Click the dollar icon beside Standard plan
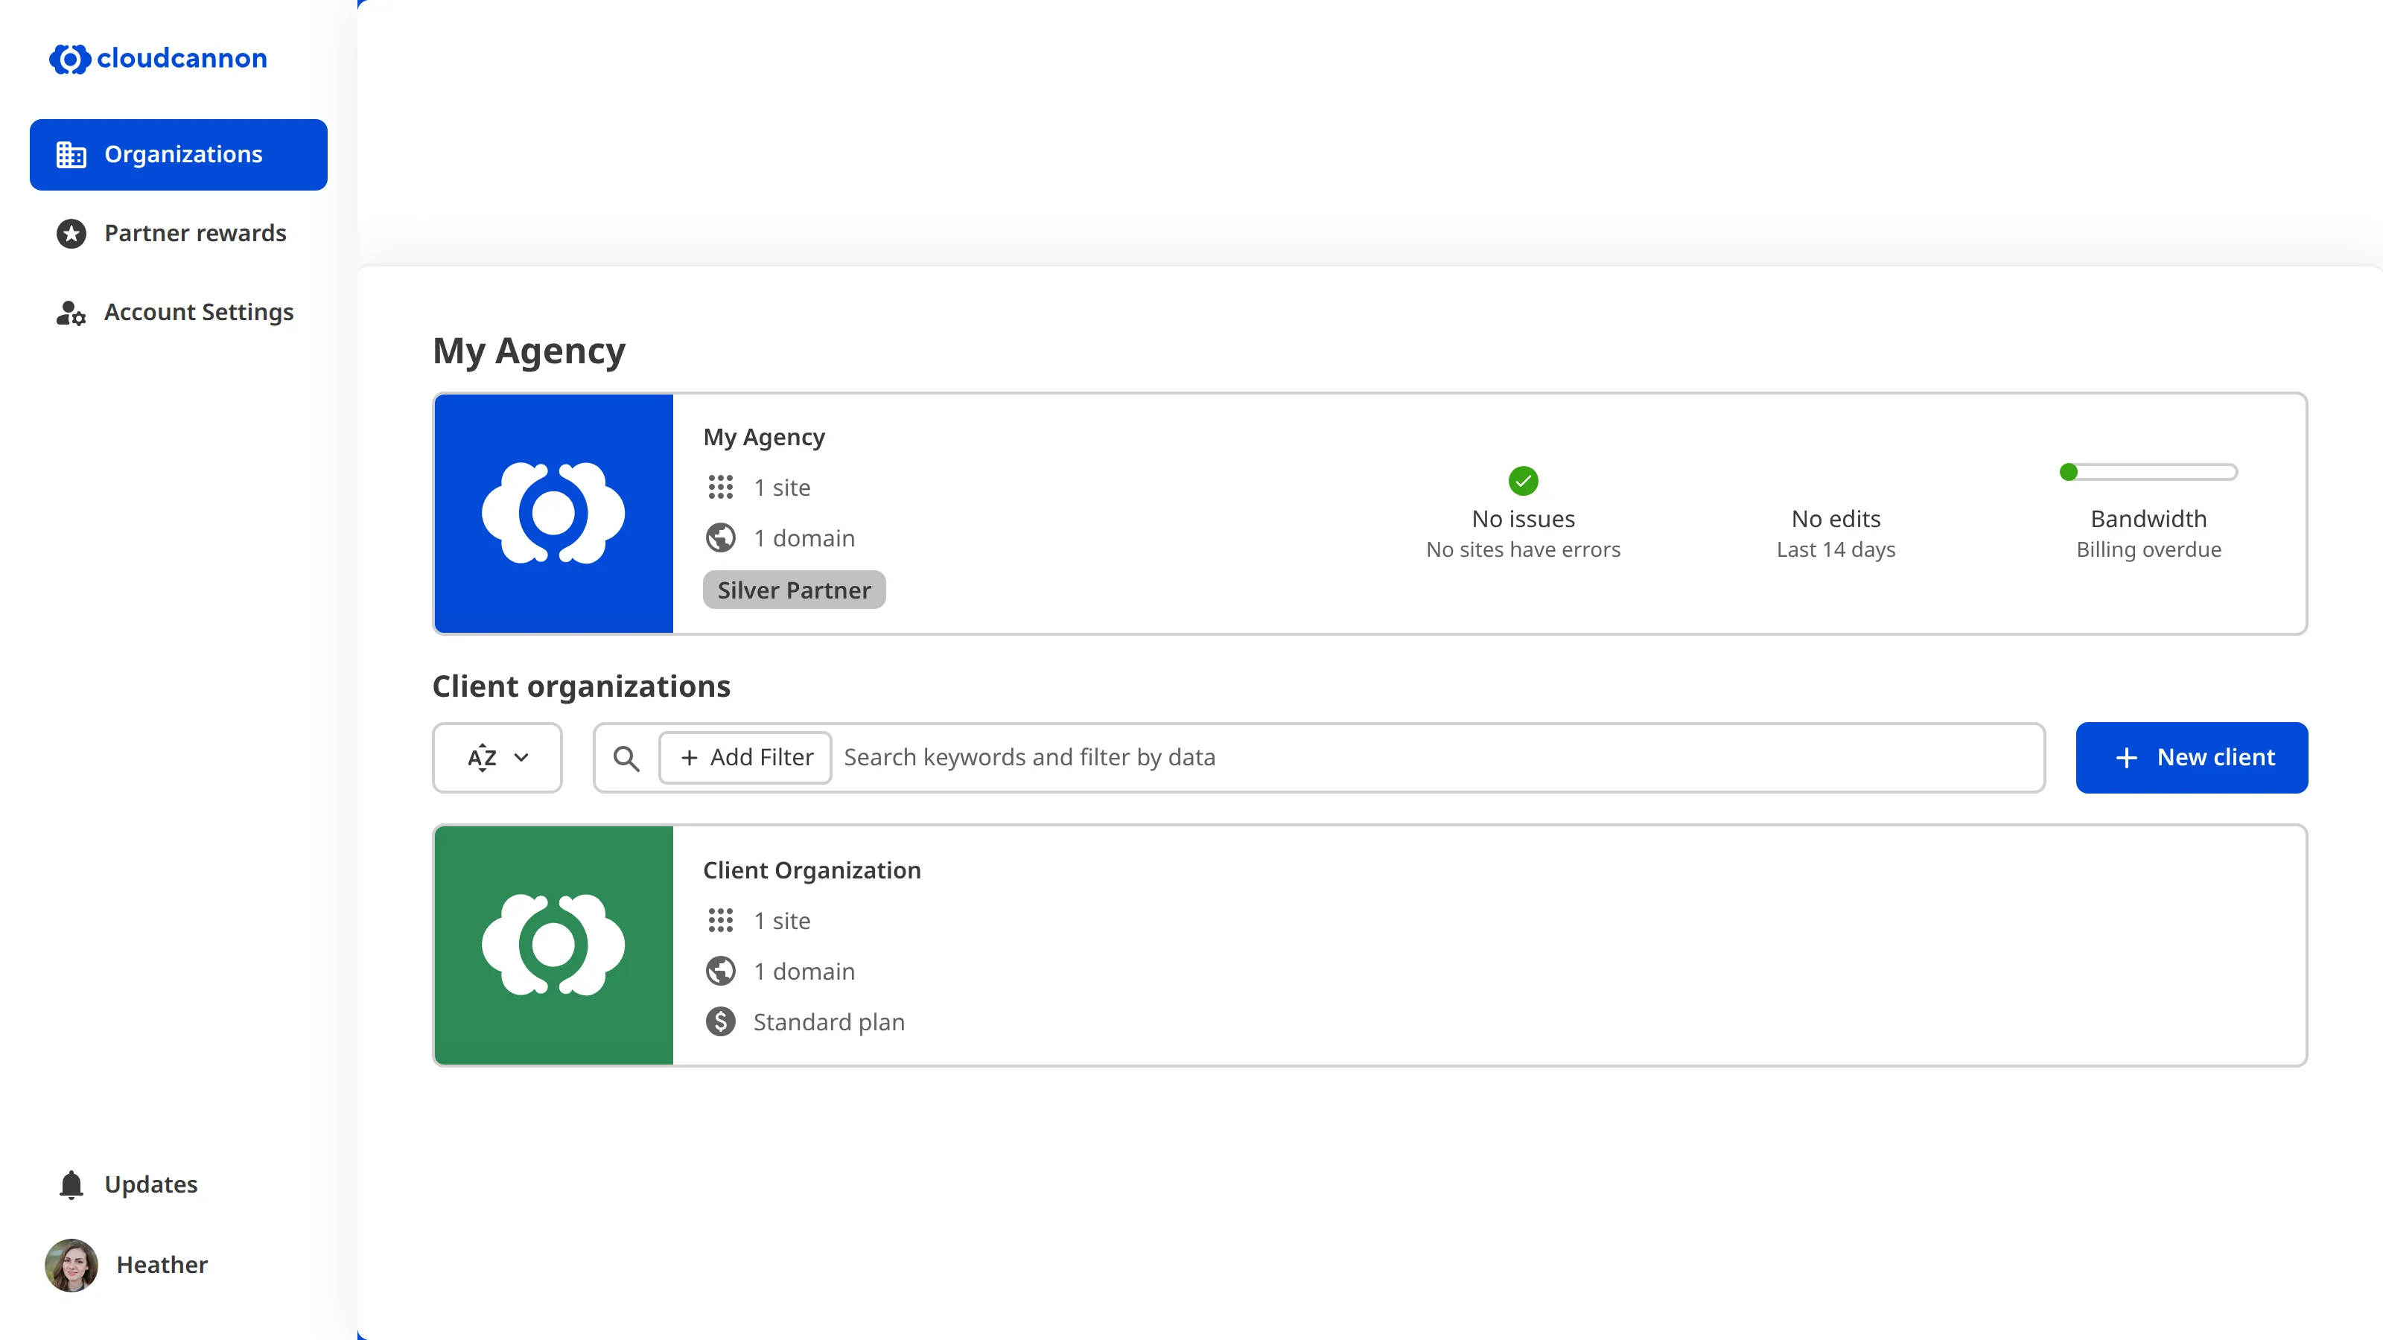 click(721, 1022)
